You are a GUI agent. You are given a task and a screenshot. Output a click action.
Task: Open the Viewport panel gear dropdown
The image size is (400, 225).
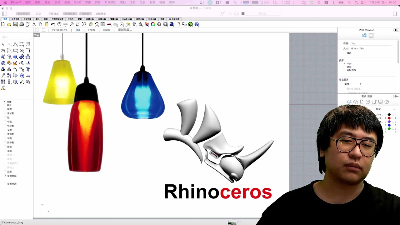pyautogui.click(x=396, y=30)
